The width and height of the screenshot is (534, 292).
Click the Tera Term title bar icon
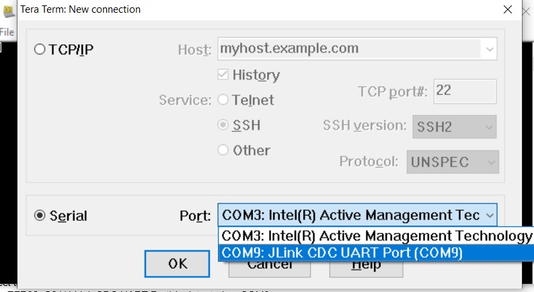click(8, 9)
